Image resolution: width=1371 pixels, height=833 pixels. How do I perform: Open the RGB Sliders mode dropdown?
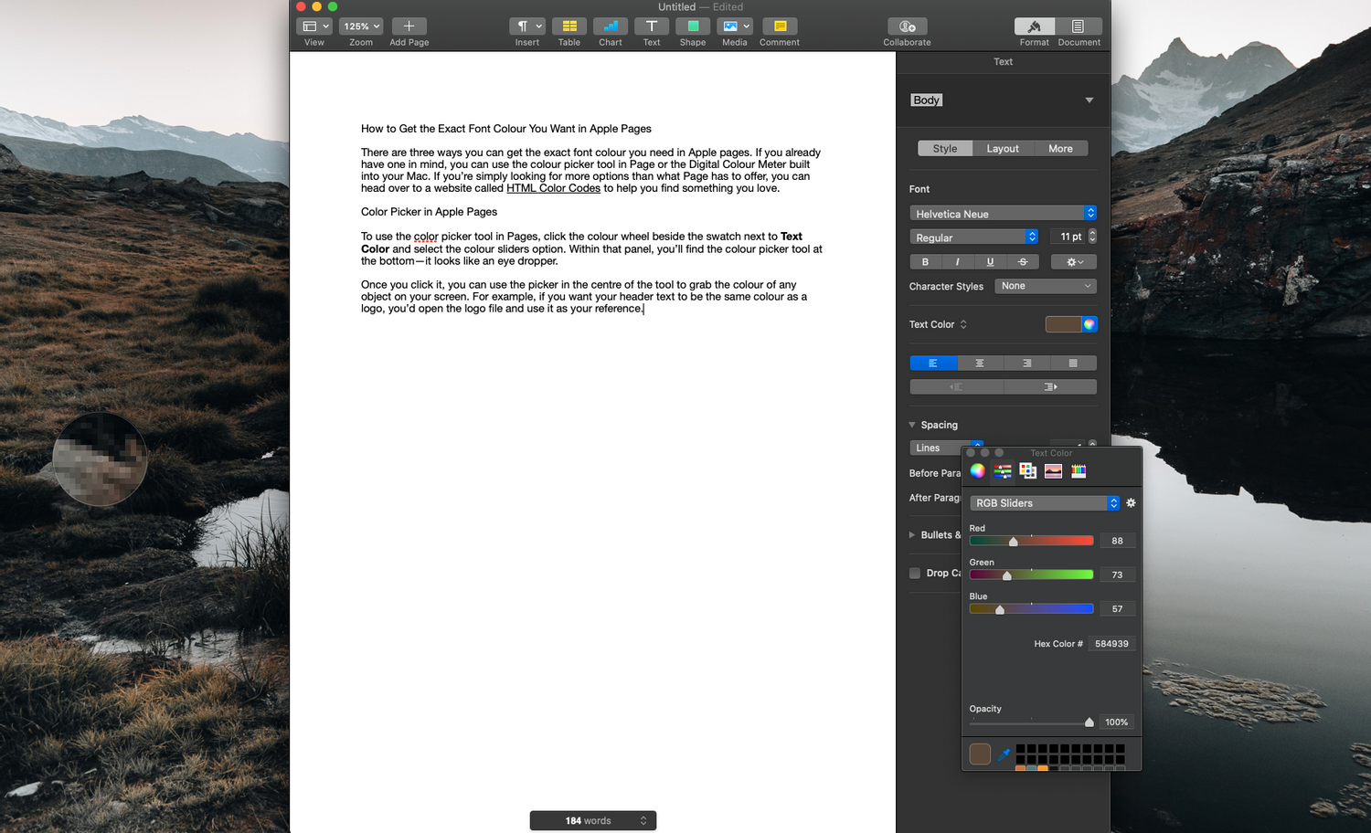point(1045,503)
